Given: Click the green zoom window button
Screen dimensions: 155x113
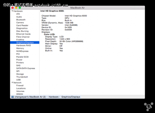Looking at the screenshot, I should point(20,8).
